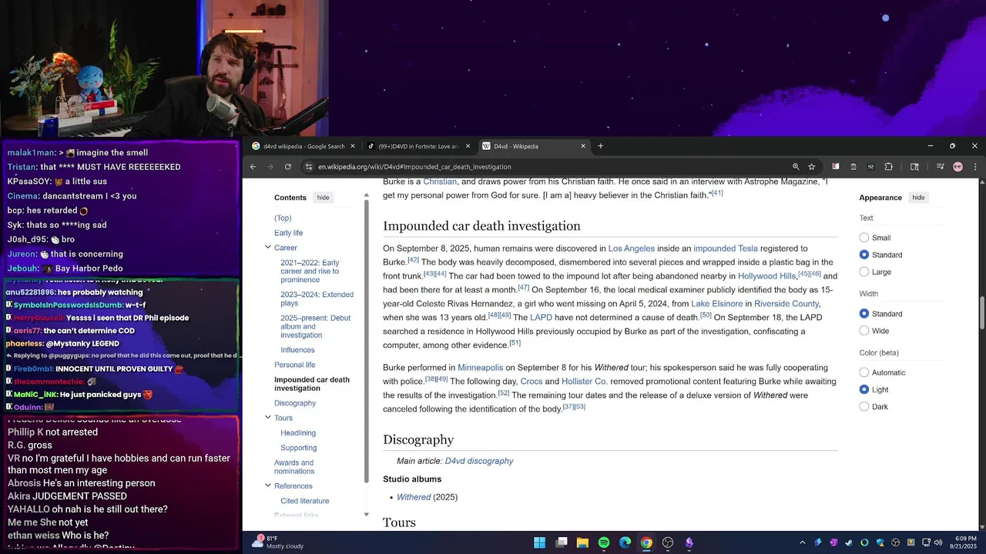This screenshot has height=554, width=986.
Task: Select Standard width option
Action: click(x=864, y=314)
